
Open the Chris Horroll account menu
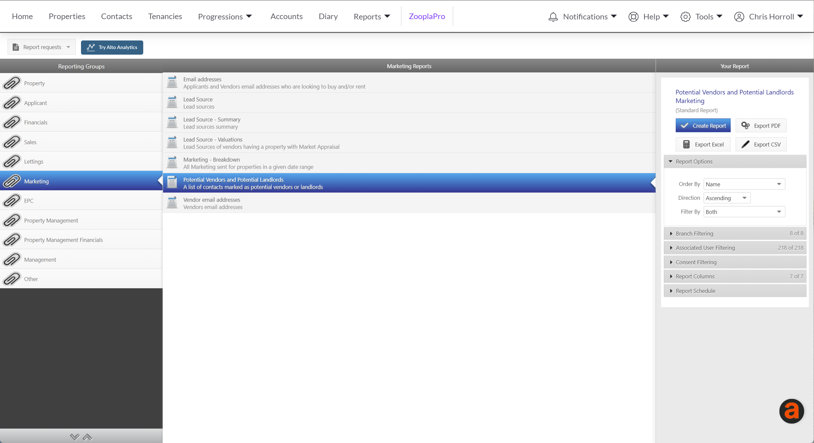click(769, 16)
